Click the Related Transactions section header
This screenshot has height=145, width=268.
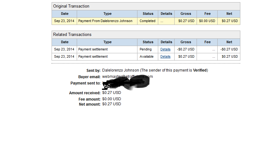146,35
